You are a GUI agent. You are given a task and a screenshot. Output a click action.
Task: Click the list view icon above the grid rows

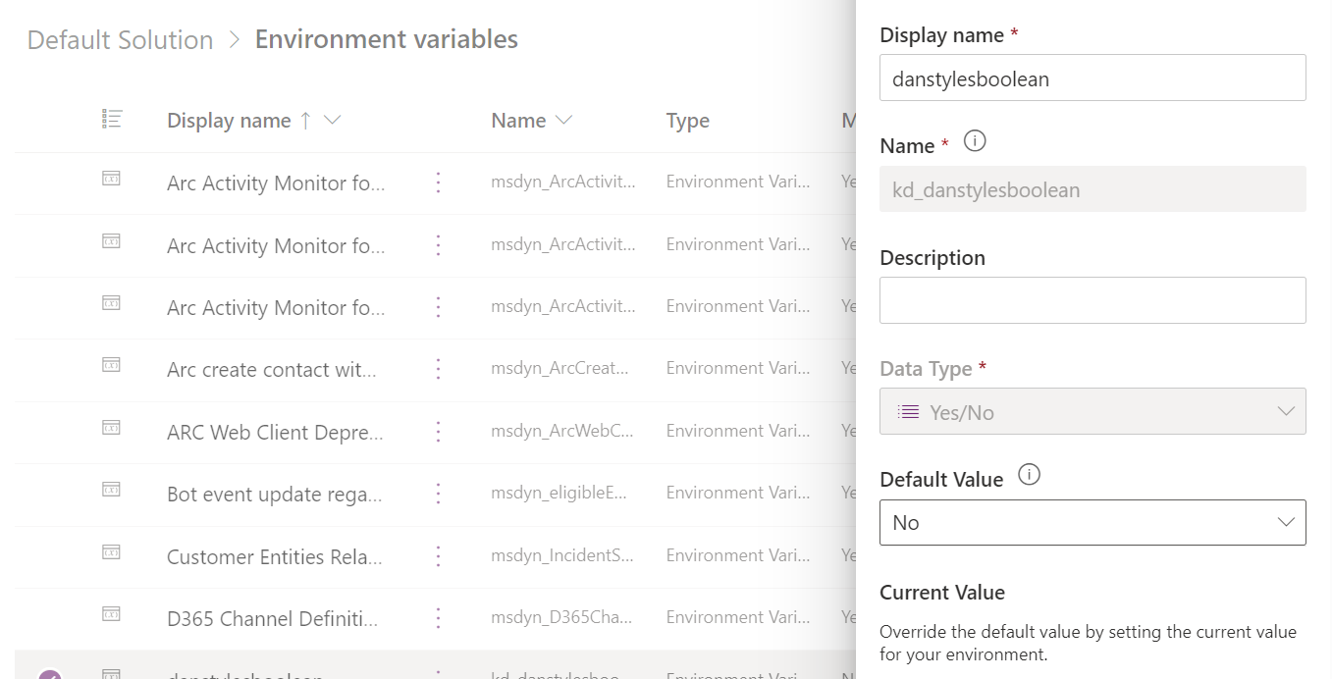[x=111, y=119]
